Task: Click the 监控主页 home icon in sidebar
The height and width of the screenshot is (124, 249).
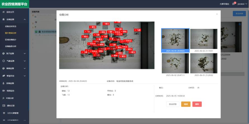Action: pyautogui.click(x=3, y=12)
